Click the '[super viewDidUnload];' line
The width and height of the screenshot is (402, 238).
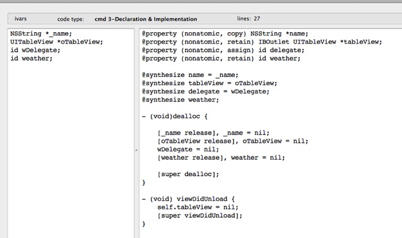coord(200,215)
